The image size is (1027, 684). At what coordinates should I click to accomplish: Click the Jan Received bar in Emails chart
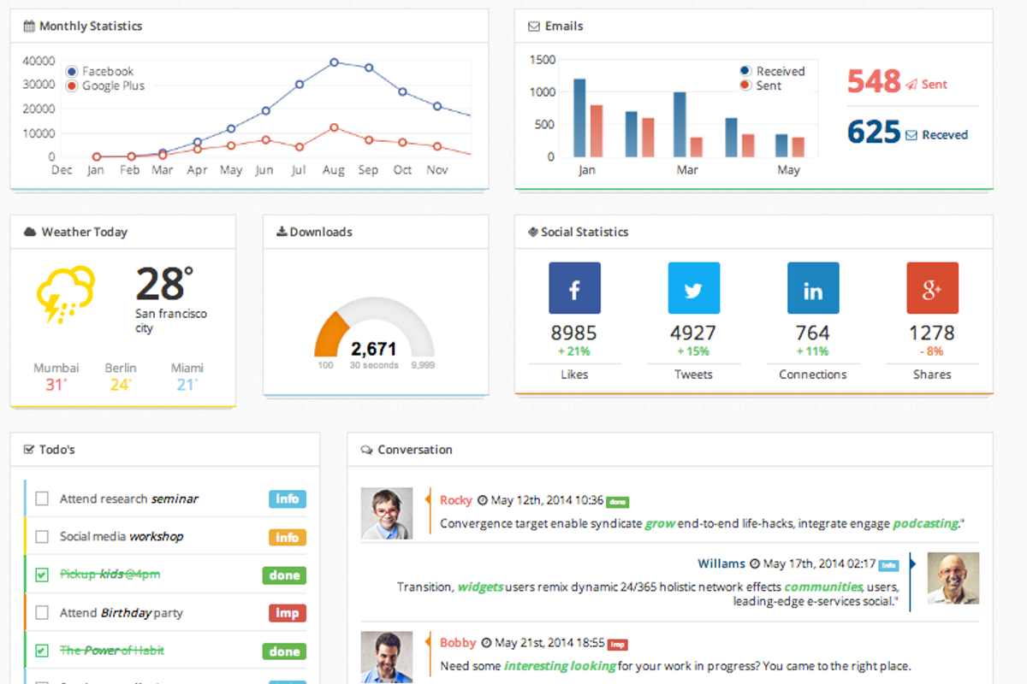[579, 118]
